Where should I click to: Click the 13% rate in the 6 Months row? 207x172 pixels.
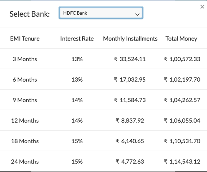click(x=77, y=80)
